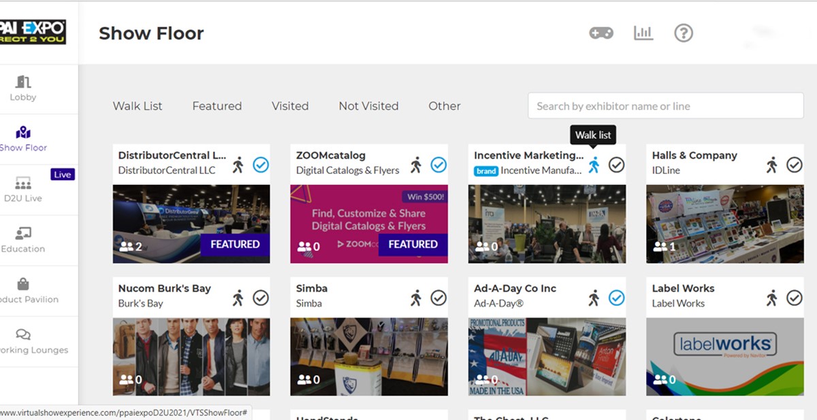Navigate to Education section
Screen dimensions: 817x420
23,240
